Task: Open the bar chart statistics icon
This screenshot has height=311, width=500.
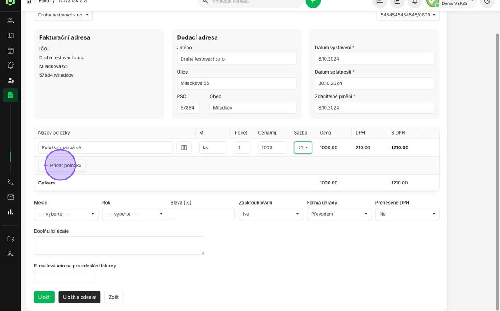Action: pos(11,212)
